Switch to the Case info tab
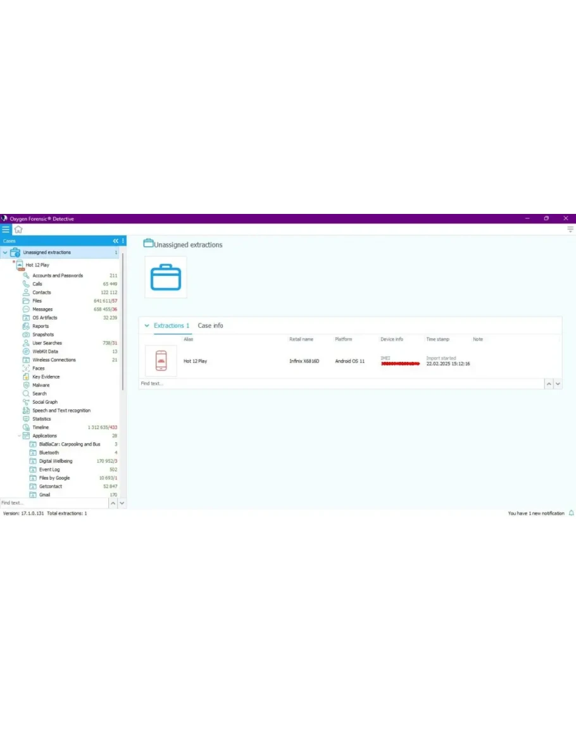 210,326
